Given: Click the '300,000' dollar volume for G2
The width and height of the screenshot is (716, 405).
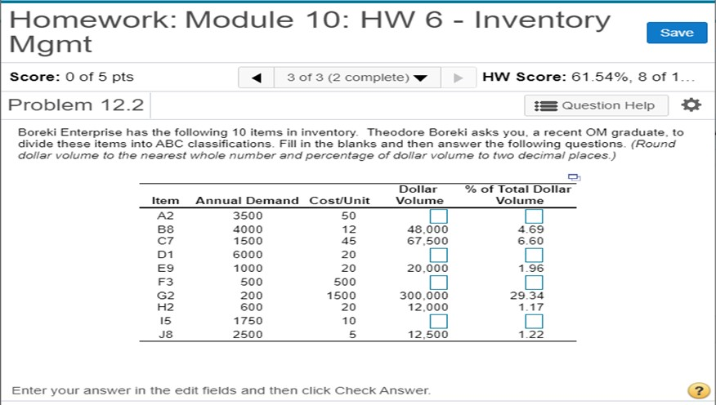Looking at the screenshot, I should tap(423, 296).
